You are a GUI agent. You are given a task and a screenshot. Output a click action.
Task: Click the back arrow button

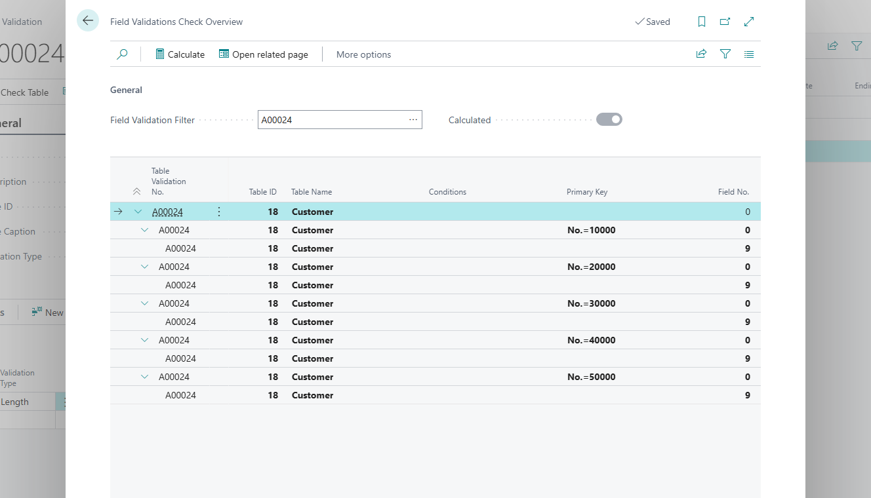pyautogui.click(x=88, y=21)
